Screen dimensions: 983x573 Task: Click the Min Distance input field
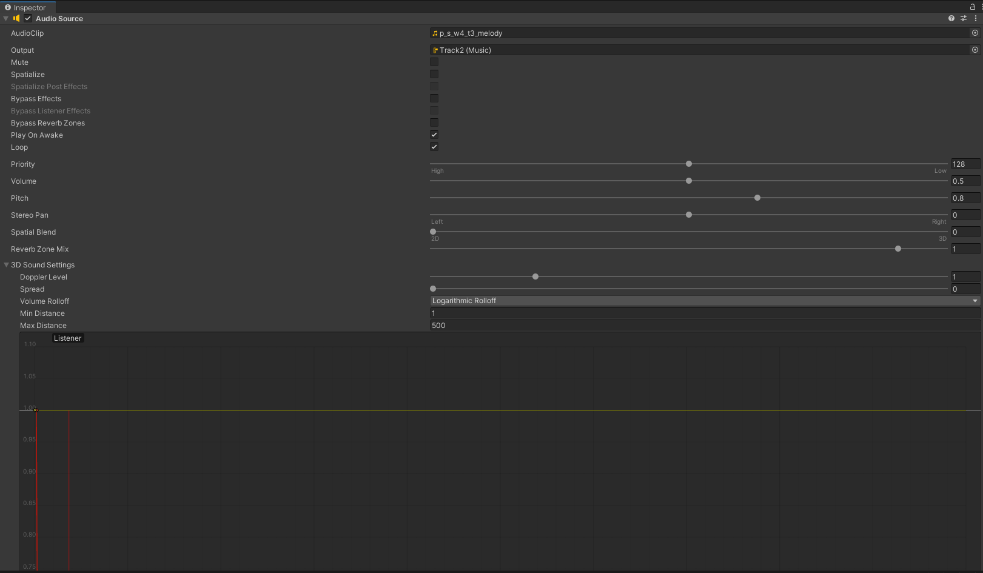click(x=705, y=313)
